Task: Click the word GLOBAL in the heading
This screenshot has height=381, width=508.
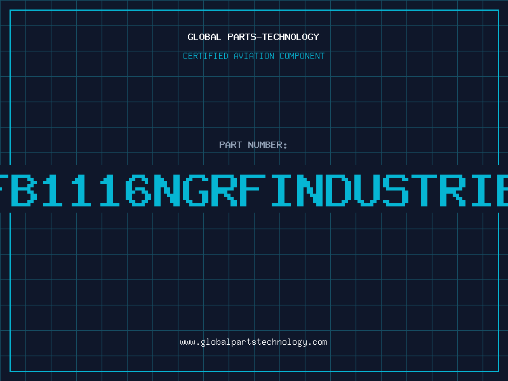Action: [x=204, y=37]
